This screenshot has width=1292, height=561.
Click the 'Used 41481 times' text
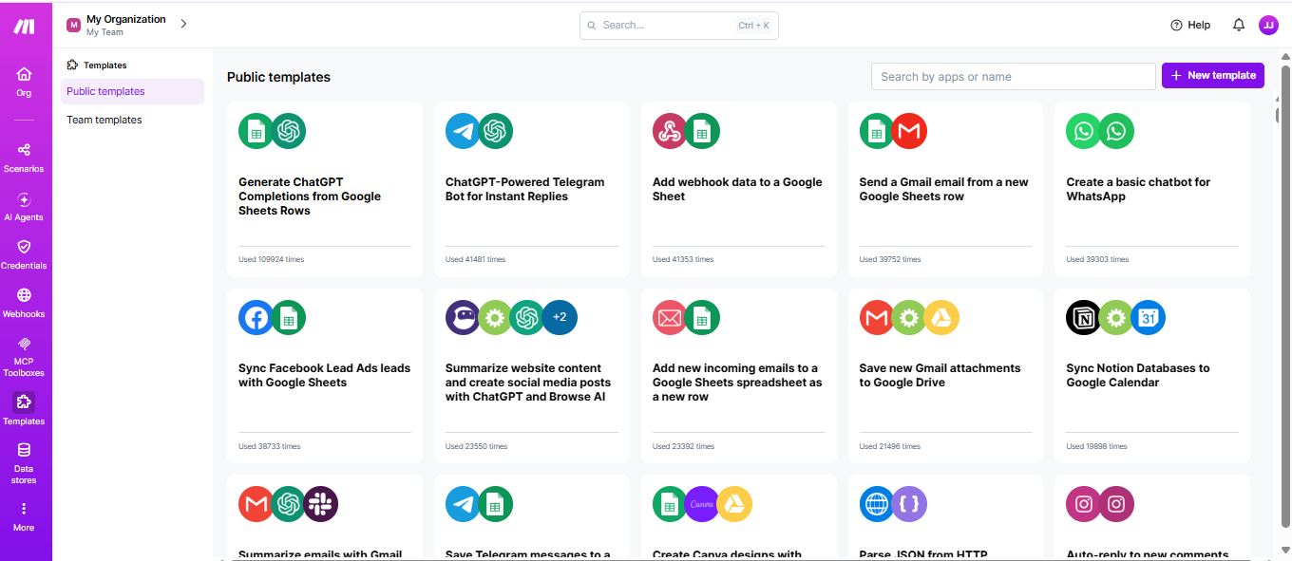(476, 259)
